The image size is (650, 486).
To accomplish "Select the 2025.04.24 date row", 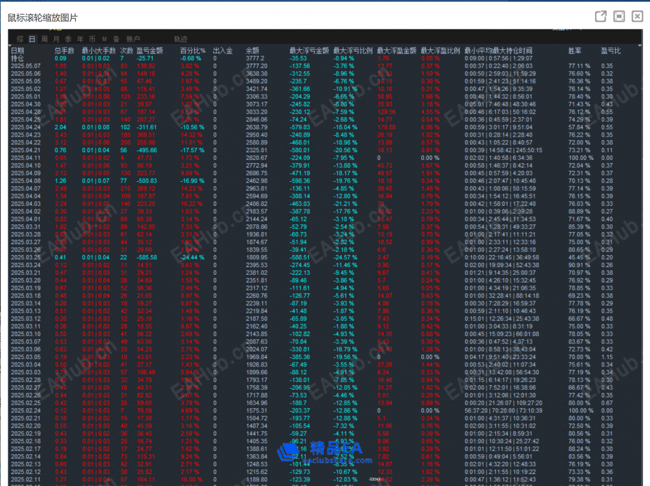I will coord(25,127).
